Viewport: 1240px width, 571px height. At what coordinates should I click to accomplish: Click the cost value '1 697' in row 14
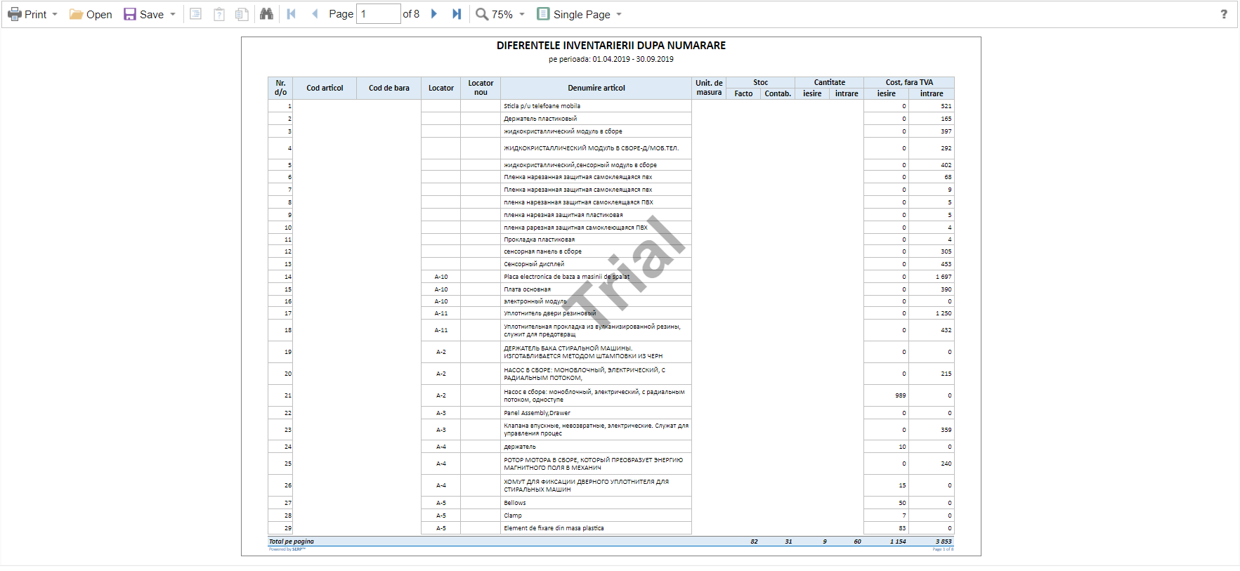[944, 277]
